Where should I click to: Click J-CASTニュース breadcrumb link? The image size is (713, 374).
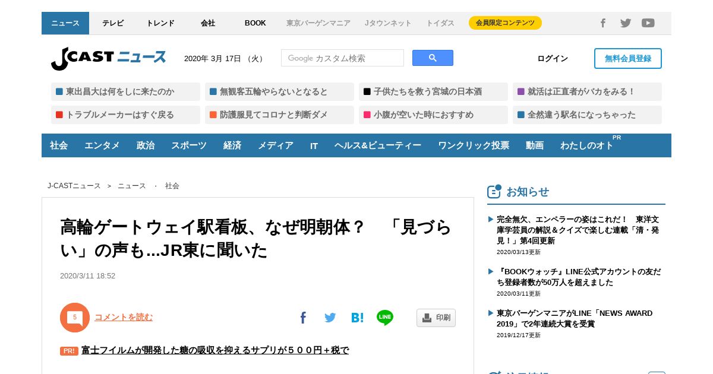74,186
